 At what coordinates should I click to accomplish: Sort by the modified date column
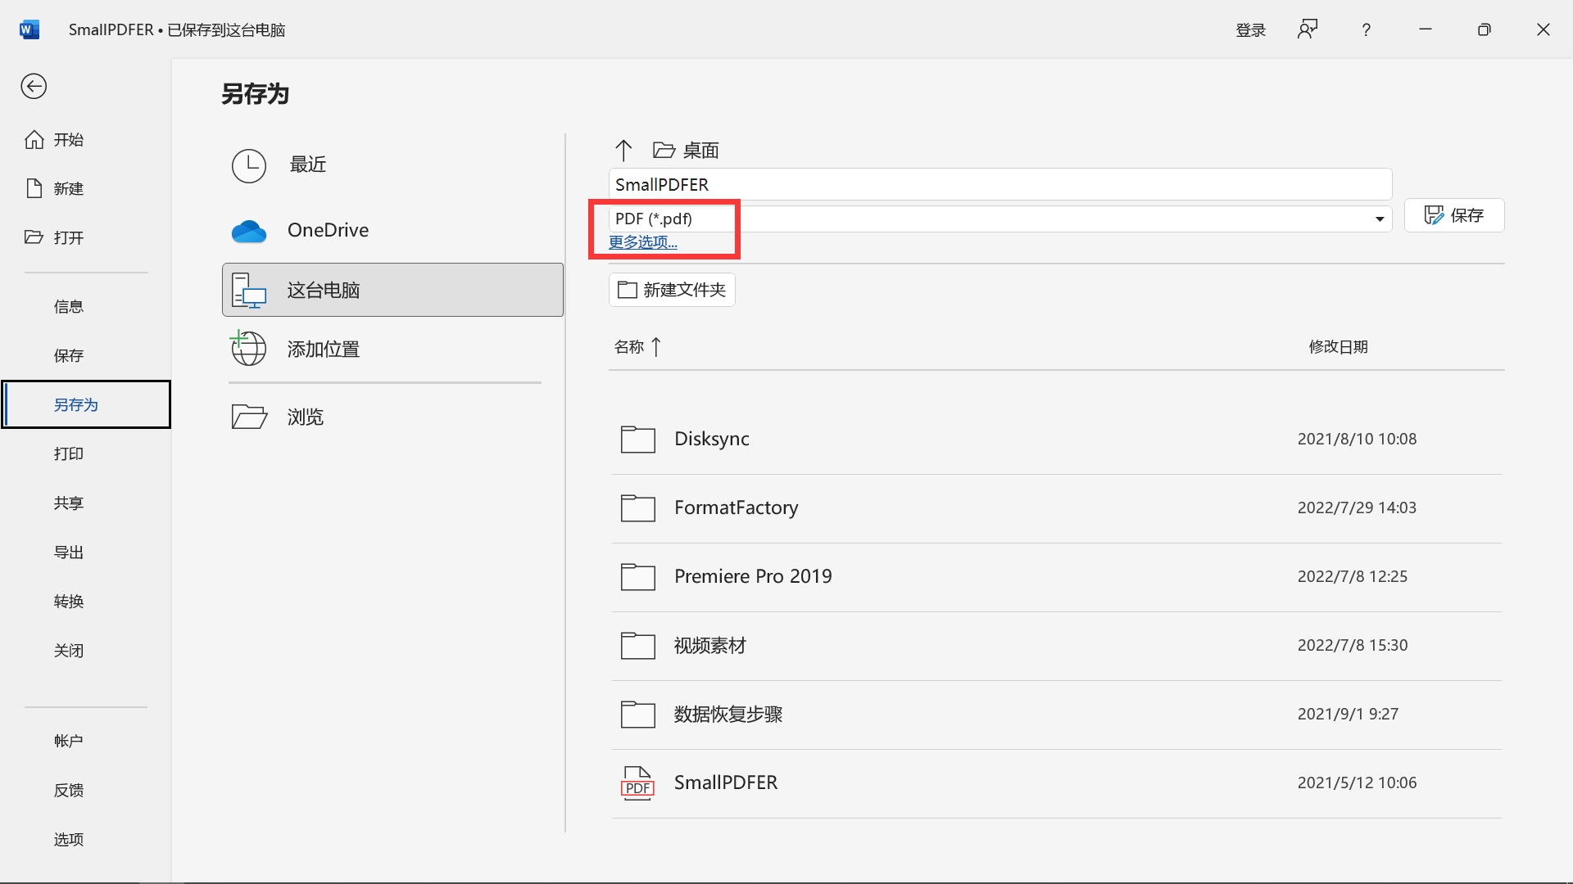1338,347
